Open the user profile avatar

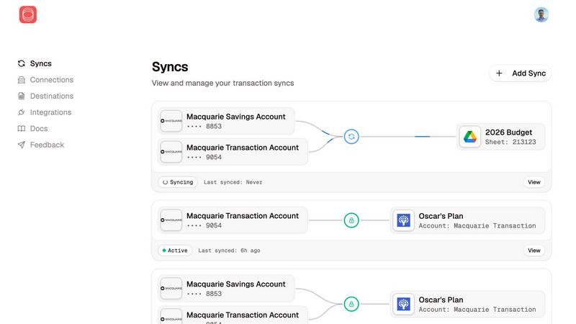point(541,14)
